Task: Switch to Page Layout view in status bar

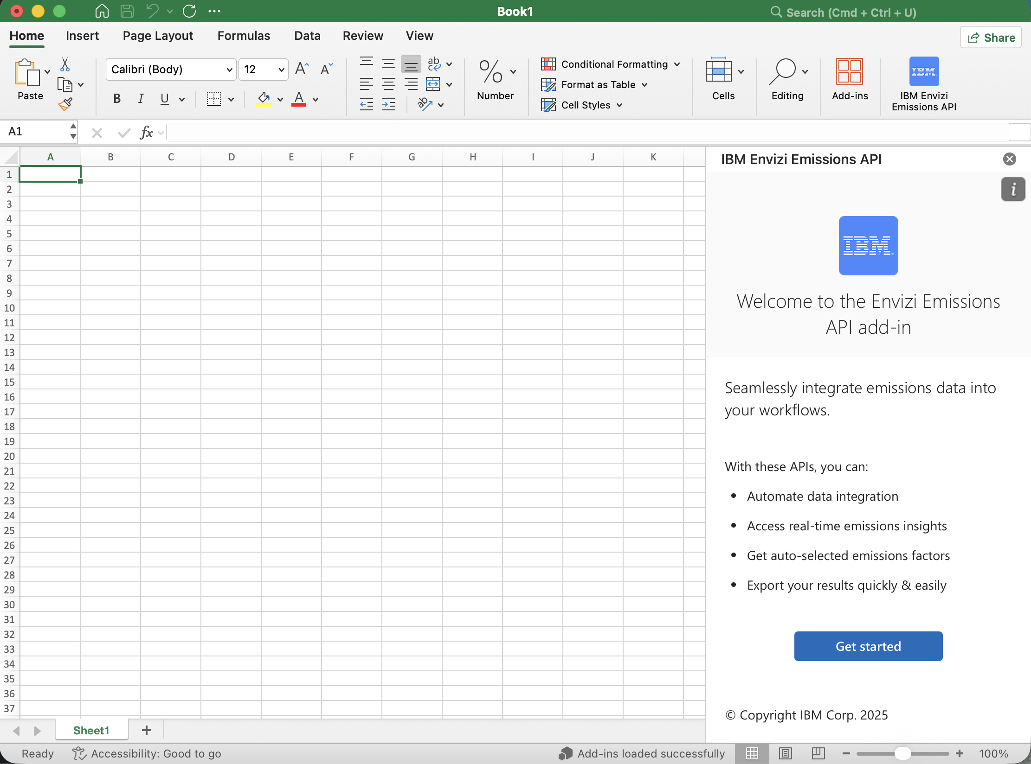Action: pyautogui.click(x=785, y=753)
